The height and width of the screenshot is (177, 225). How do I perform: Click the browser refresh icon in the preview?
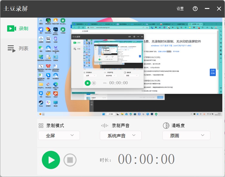point(79,27)
